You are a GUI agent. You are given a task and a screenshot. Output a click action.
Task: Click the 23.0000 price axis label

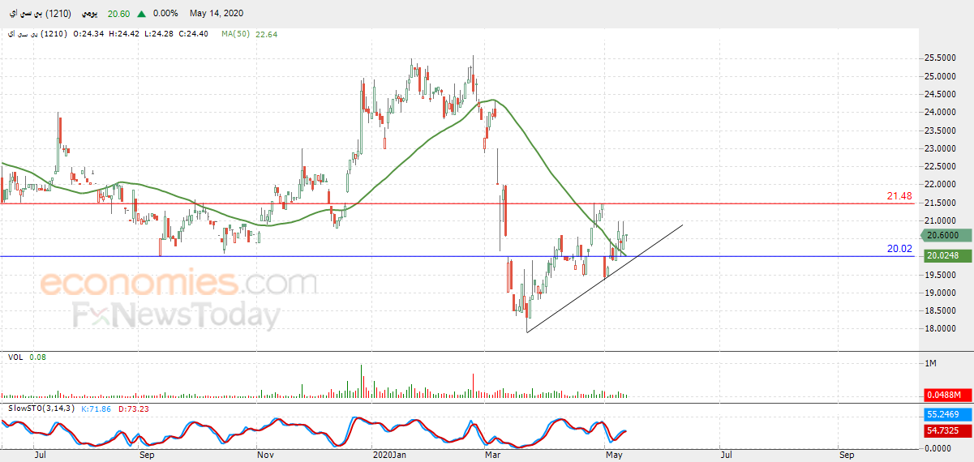[939, 148]
